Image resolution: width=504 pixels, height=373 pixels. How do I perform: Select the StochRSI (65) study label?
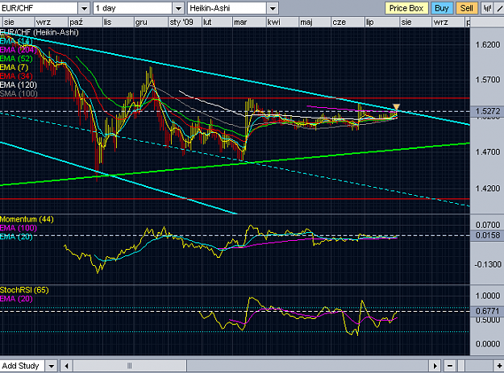24,290
